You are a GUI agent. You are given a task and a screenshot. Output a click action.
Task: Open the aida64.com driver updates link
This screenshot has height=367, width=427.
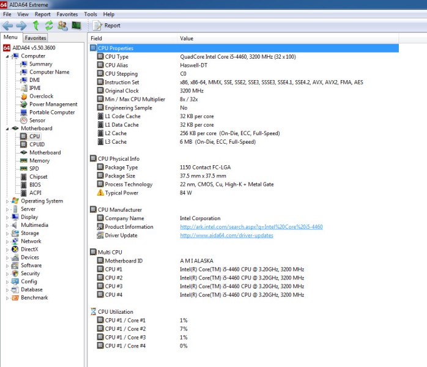coord(226,235)
